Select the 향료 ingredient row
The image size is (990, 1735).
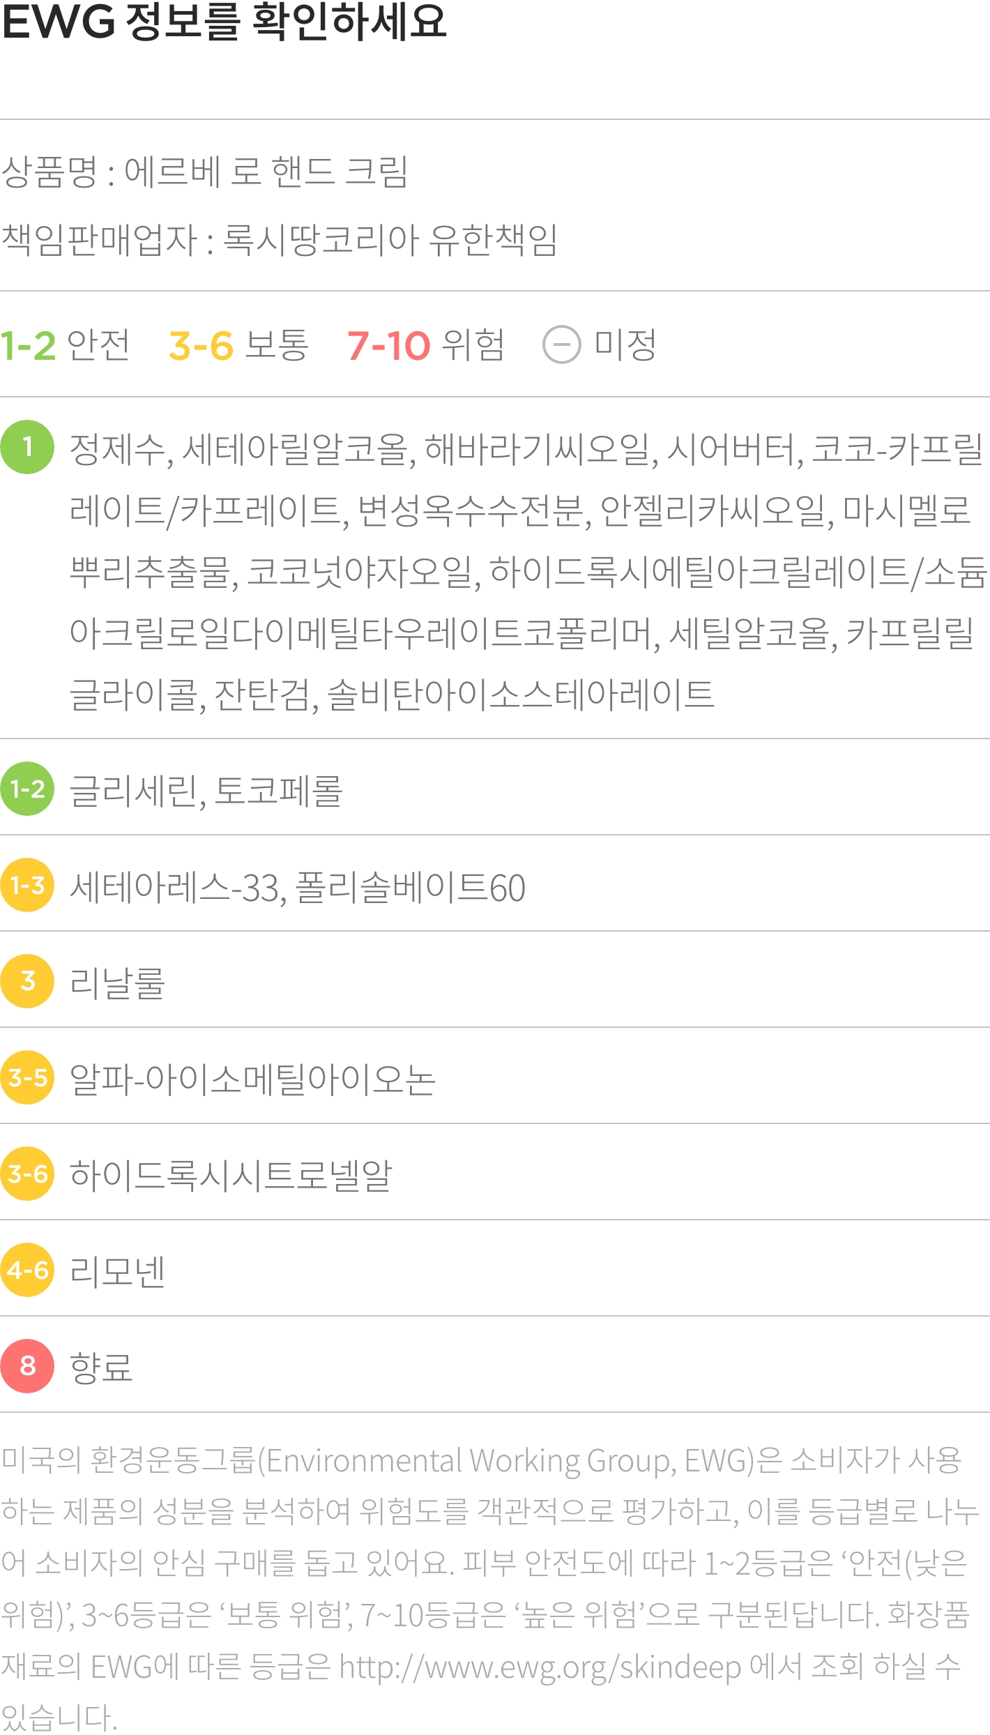point(495,1365)
